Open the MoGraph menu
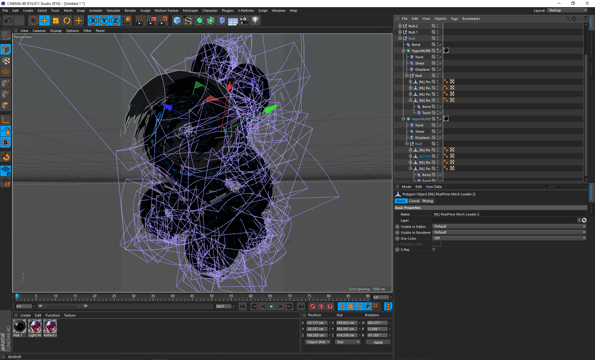 (x=190, y=11)
